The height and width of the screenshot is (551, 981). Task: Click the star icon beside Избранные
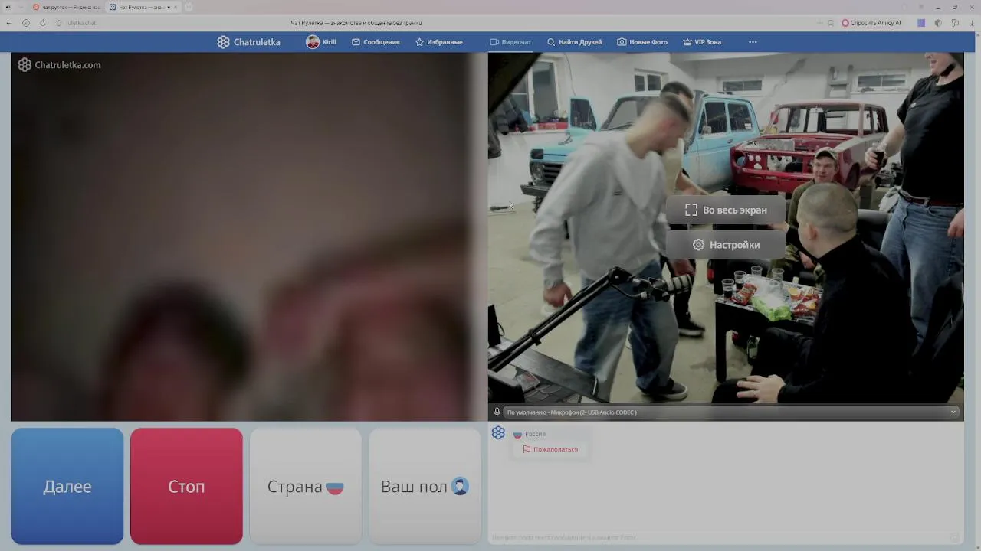pos(419,42)
